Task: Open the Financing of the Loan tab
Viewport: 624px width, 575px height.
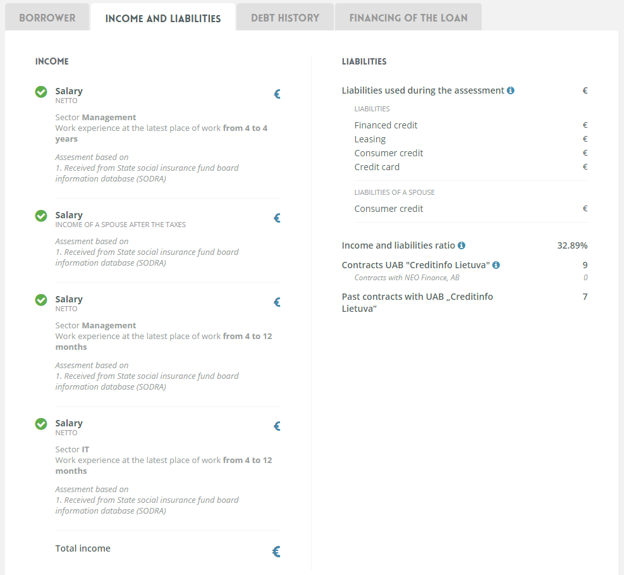Action: pos(408,18)
